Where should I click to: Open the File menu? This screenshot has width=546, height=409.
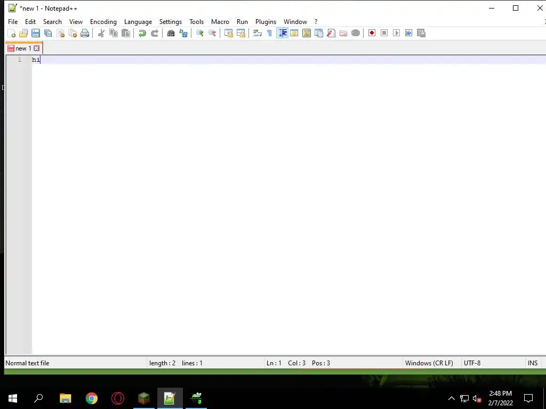point(13,21)
